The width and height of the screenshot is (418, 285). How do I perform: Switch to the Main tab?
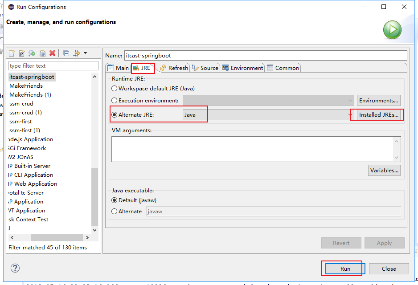tap(119, 68)
